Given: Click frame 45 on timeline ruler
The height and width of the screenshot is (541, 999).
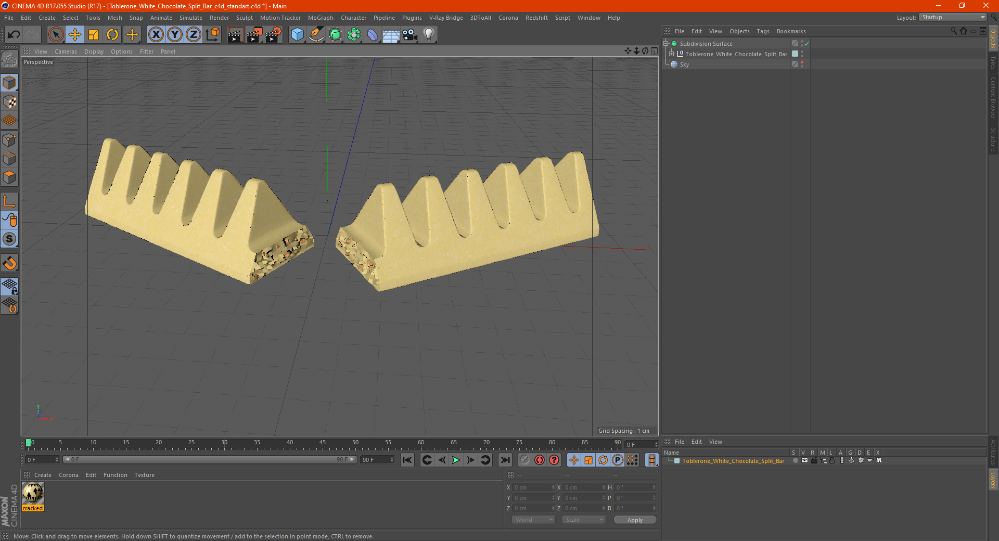Looking at the screenshot, I should tap(323, 444).
